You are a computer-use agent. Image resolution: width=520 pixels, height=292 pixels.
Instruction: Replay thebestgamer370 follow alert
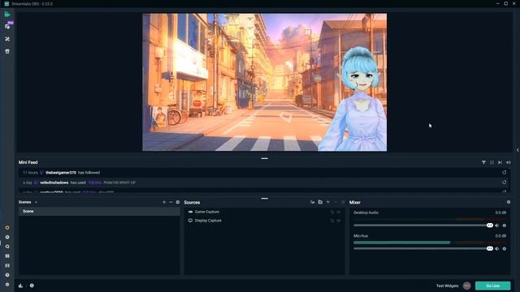(x=504, y=173)
